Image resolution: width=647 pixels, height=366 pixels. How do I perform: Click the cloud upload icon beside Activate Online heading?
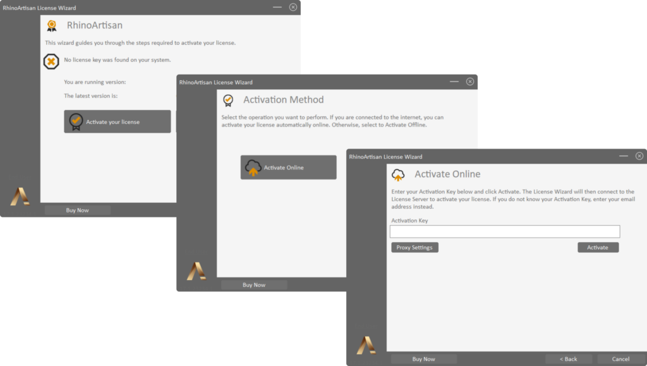pyautogui.click(x=398, y=175)
